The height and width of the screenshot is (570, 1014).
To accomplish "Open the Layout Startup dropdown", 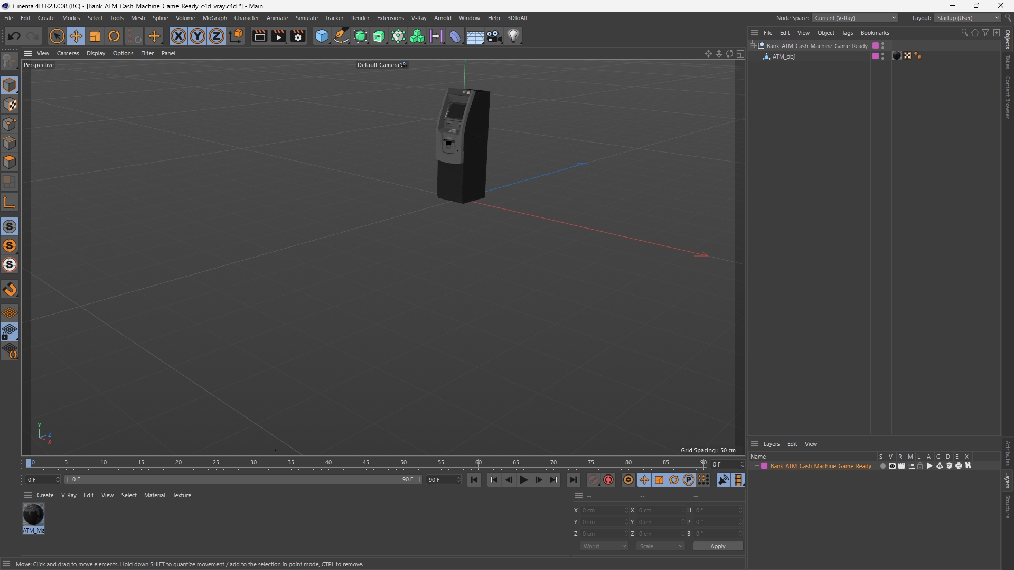I will click(x=967, y=18).
